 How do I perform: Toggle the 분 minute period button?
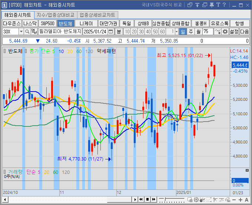tap(119, 32)
